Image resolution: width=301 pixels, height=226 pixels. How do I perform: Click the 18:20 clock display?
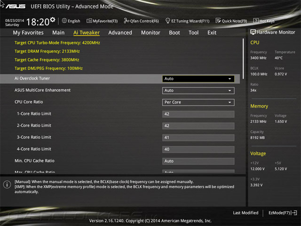pos(38,22)
